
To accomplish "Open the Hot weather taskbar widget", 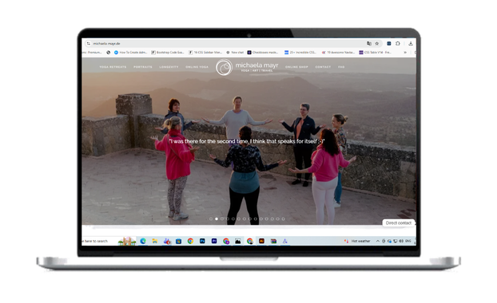I will click(357, 241).
